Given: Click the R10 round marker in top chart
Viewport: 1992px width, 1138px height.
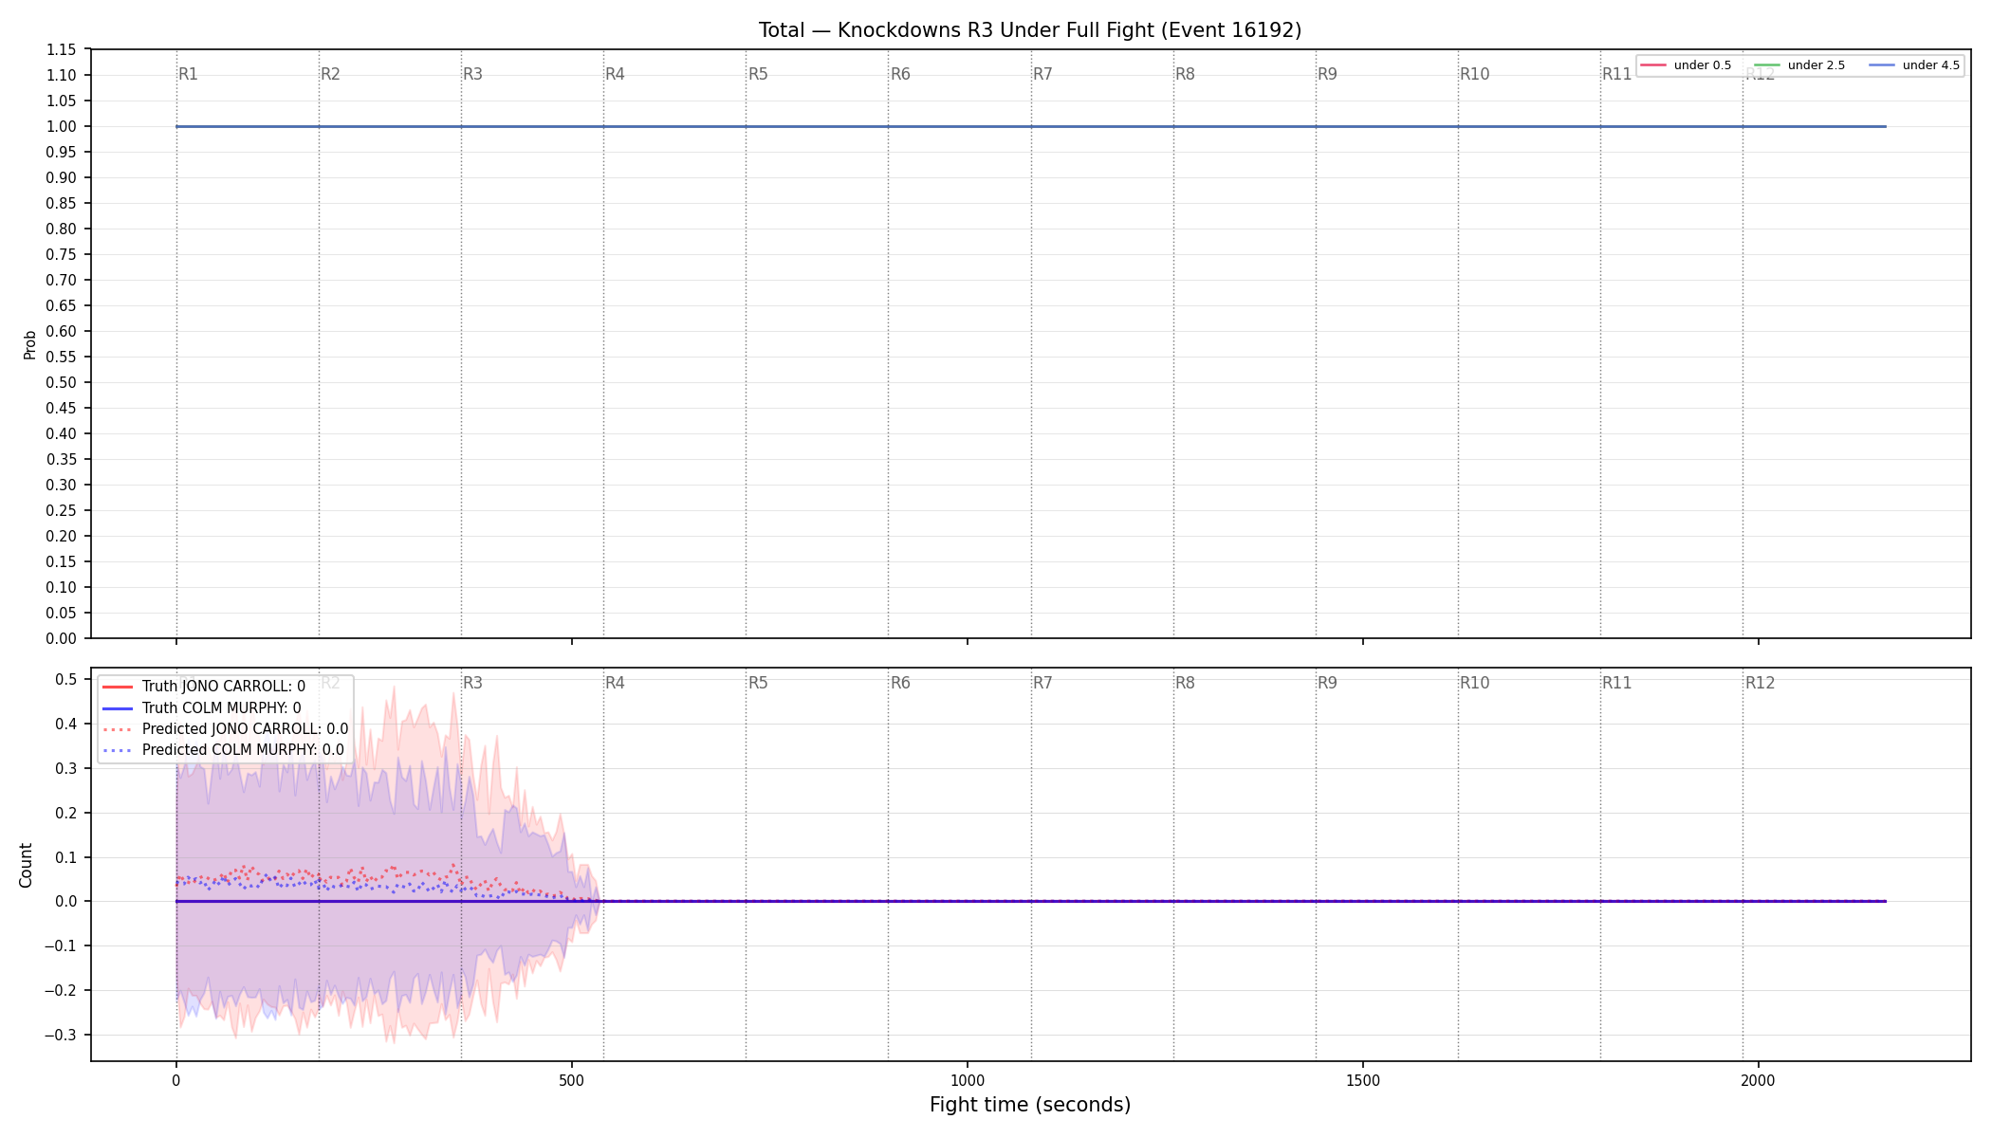Looking at the screenshot, I should pyautogui.click(x=1474, y=74).
